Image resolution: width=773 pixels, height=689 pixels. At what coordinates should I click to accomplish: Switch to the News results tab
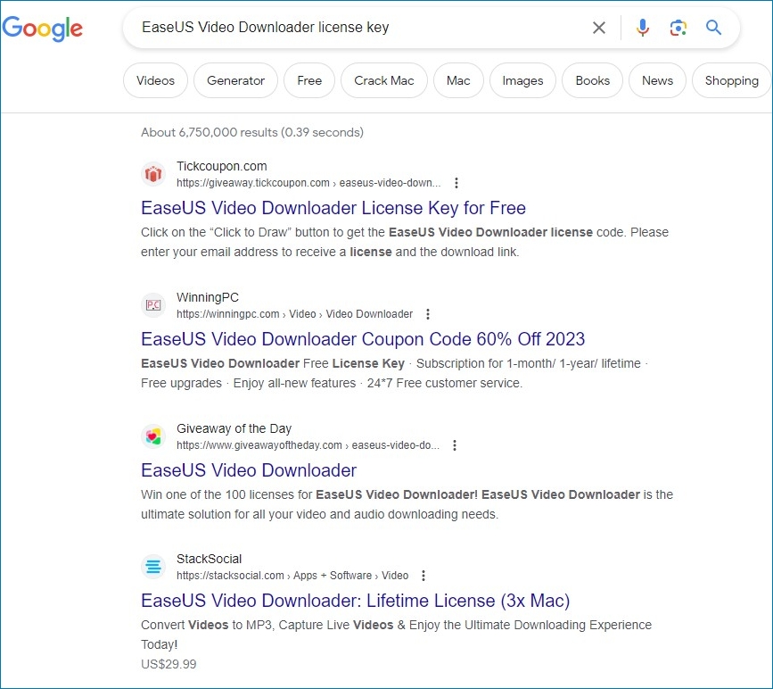point(657,80)
